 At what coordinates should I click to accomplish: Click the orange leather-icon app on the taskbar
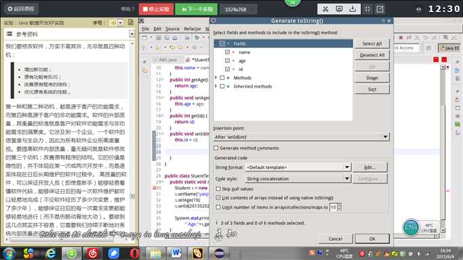coord(197,253)
